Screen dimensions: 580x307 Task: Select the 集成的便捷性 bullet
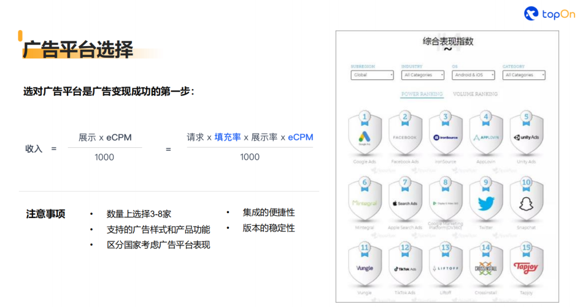pyautogui.click(x=269, y=213)
